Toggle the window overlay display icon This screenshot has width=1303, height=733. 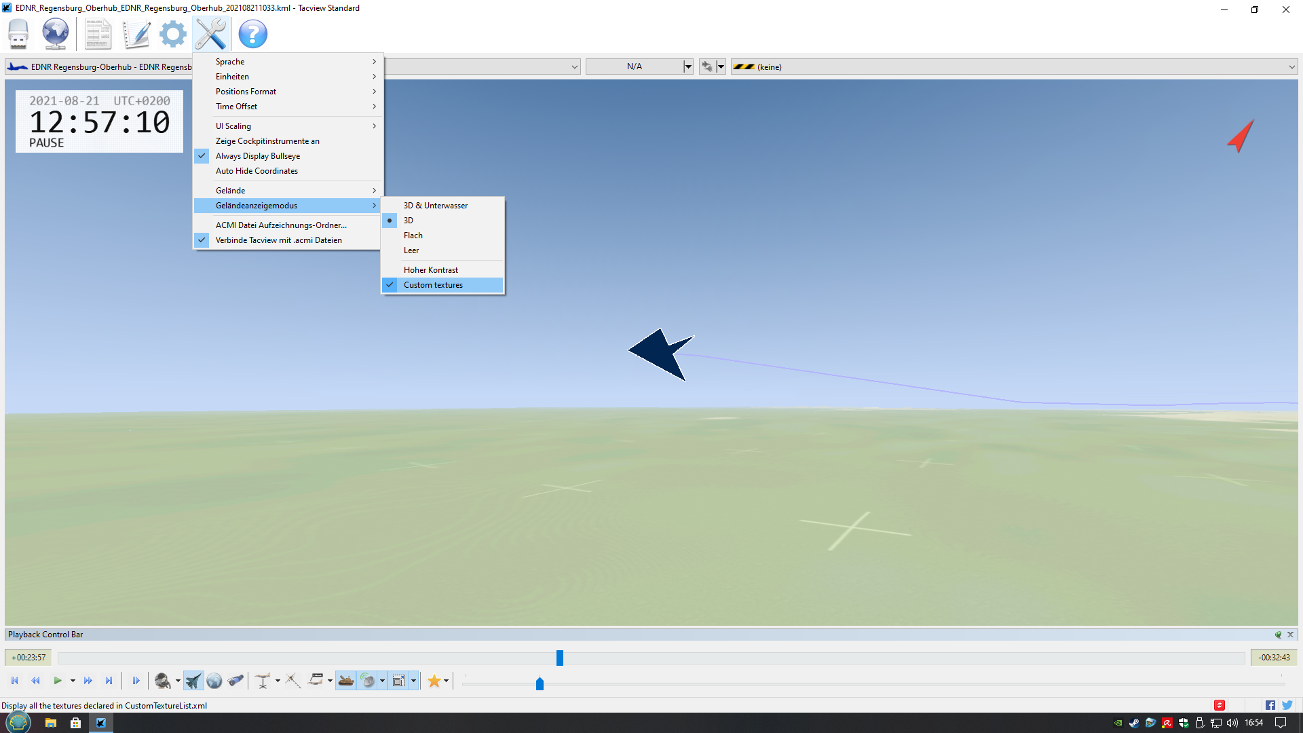399,681
